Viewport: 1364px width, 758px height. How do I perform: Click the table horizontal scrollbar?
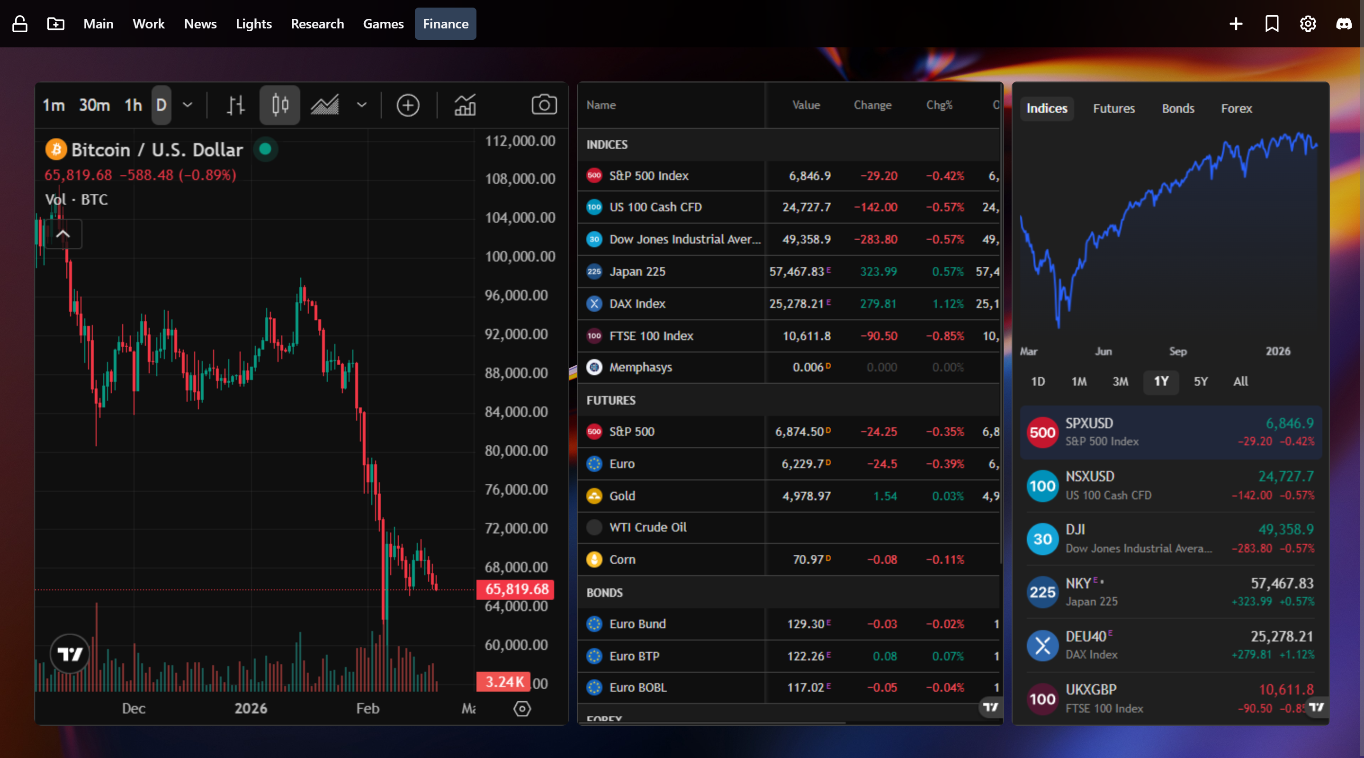712,722
